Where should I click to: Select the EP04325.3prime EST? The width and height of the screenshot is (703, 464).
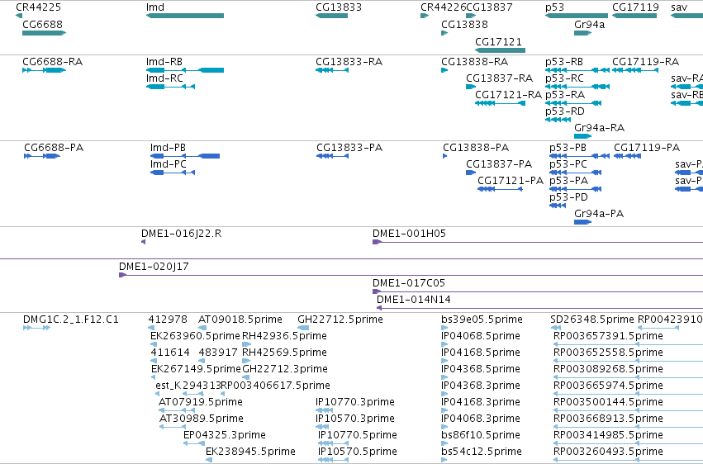[194, 443]
